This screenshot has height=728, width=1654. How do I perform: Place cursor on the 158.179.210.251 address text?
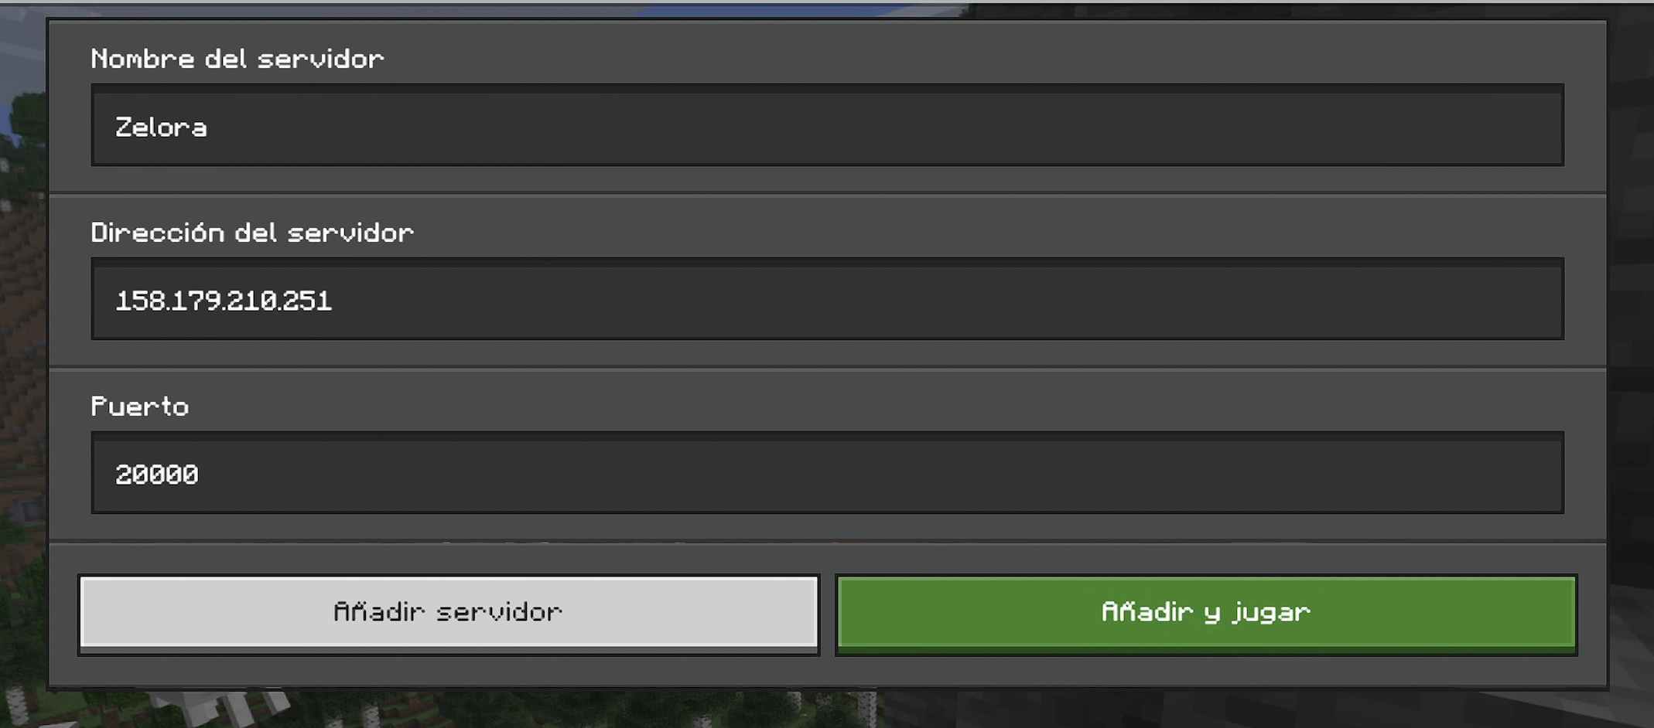(224, 301)
